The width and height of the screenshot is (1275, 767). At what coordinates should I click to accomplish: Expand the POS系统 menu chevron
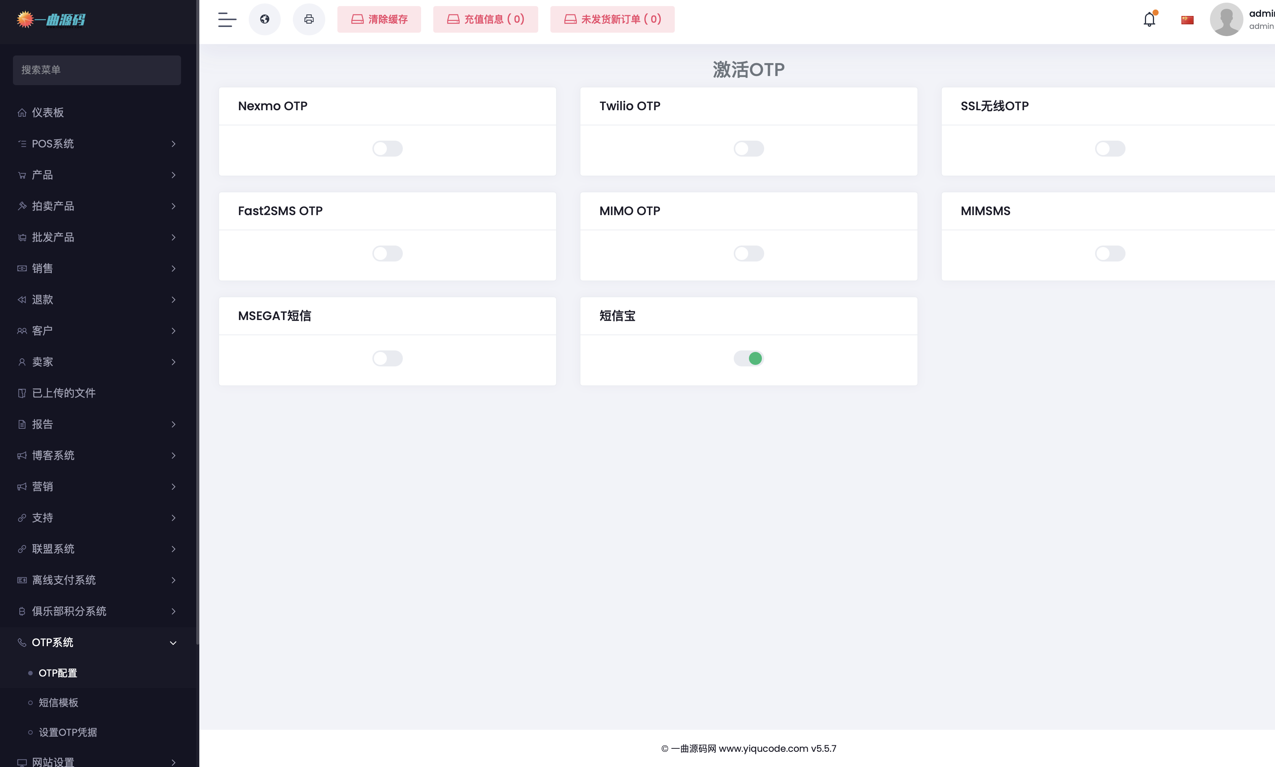point(173,144)
